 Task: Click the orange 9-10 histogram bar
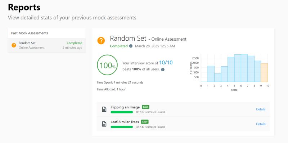coord(264,73)
